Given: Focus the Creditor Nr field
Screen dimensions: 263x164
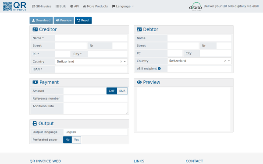Looking at the screenshot, I should [120, 45].
